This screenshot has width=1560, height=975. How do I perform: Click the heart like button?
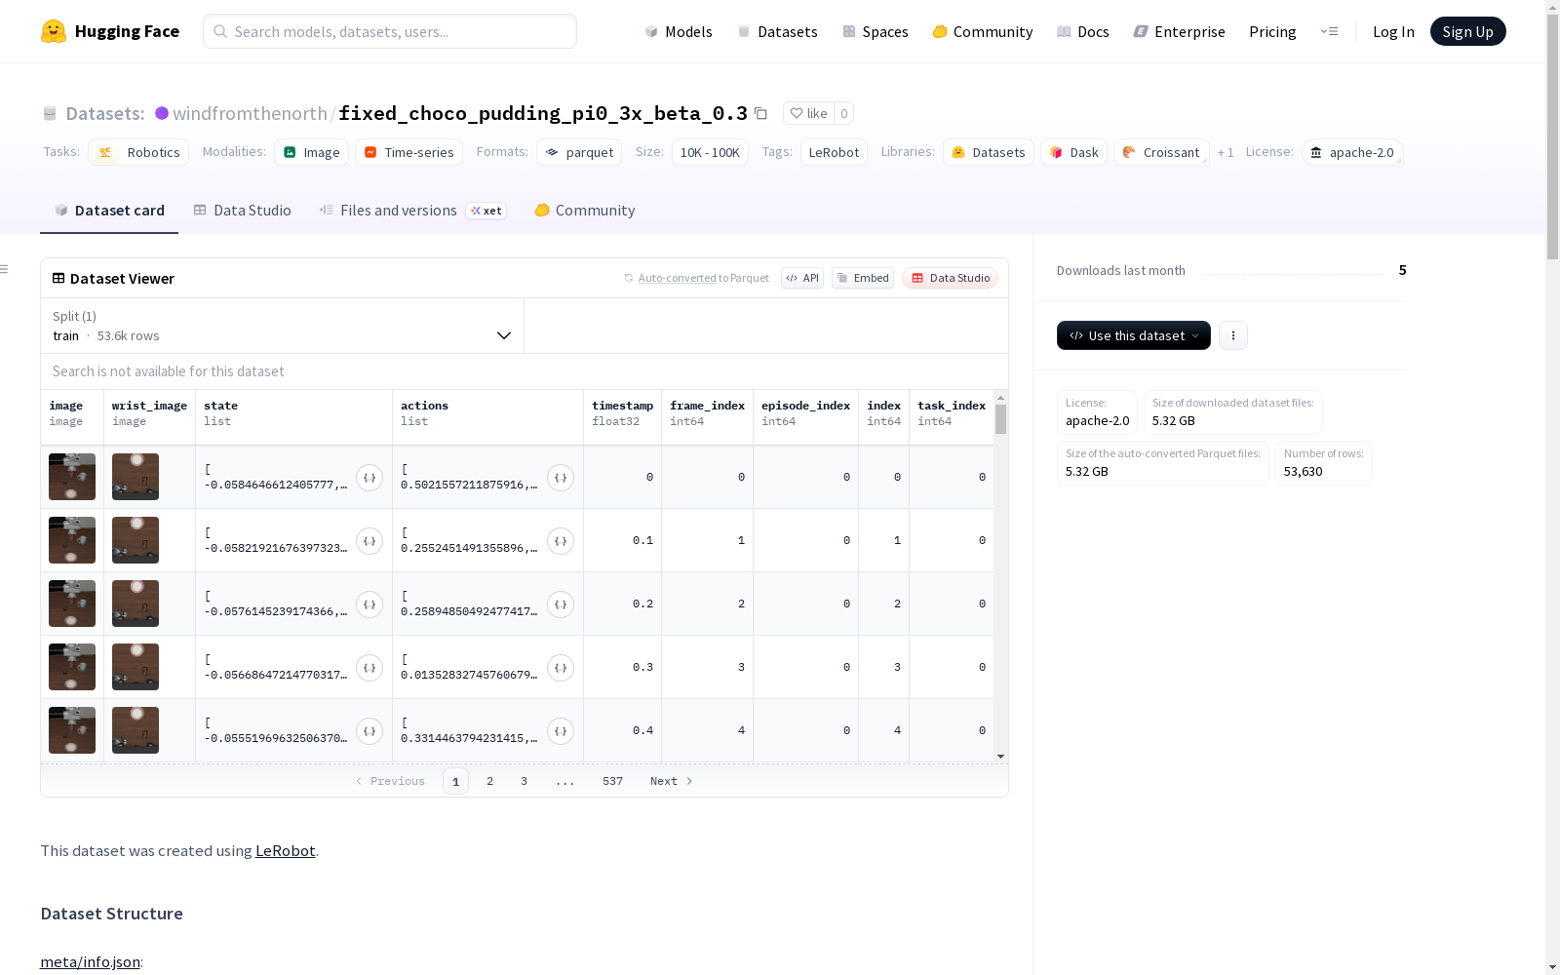point(808,113)
